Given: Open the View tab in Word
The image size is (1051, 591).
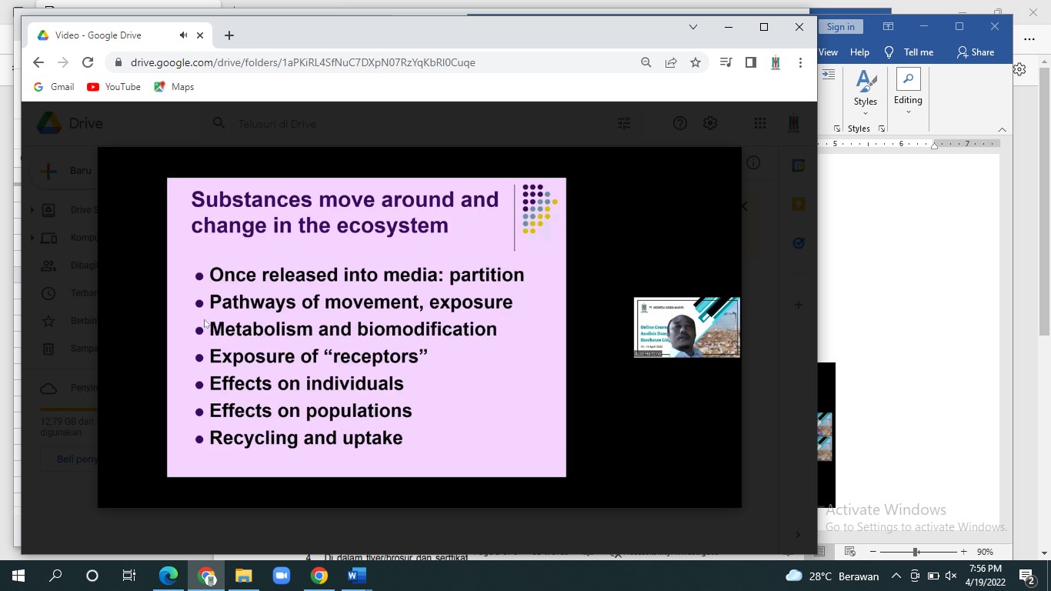Looking at the screenshot, I should (x=828, y=52).
